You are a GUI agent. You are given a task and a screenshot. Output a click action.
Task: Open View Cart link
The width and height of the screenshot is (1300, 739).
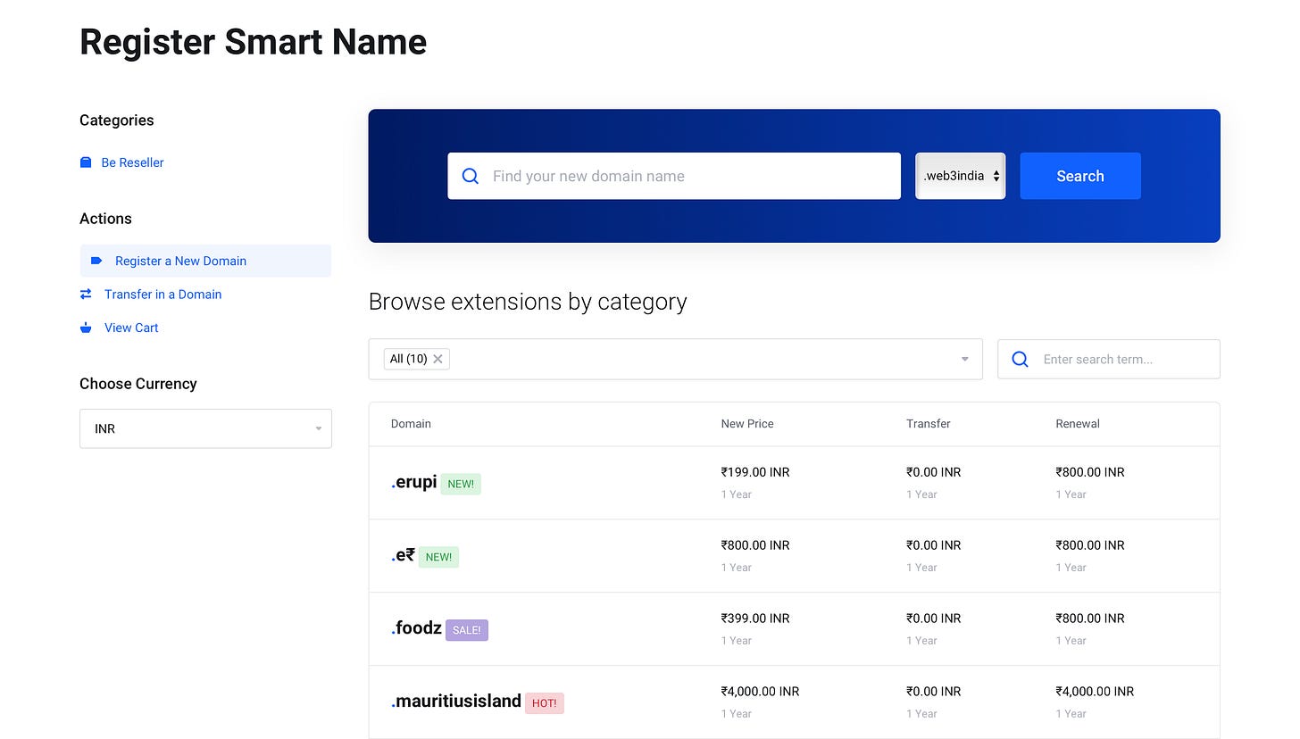(131, 328)
